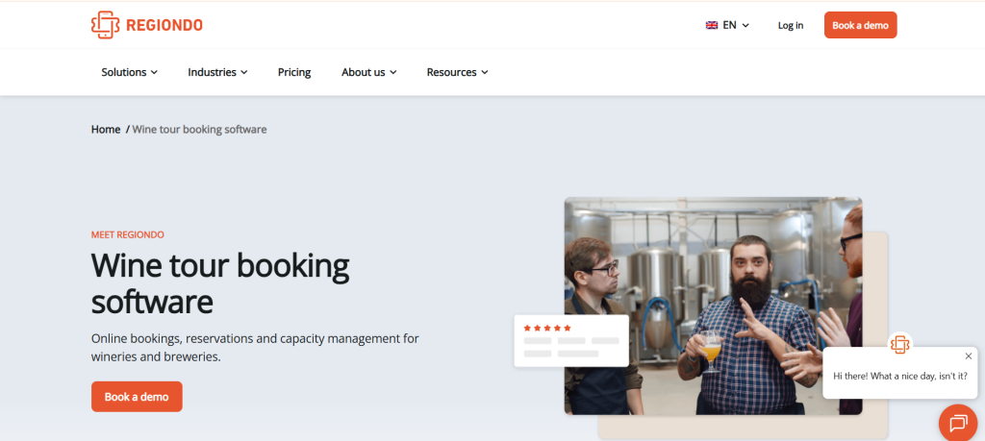Close the chat greeting popup
The image size is (985, 441).
coord(968,356)
